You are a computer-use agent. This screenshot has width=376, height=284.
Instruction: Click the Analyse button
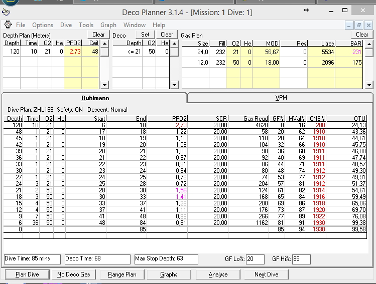click(x=218, y=274)
